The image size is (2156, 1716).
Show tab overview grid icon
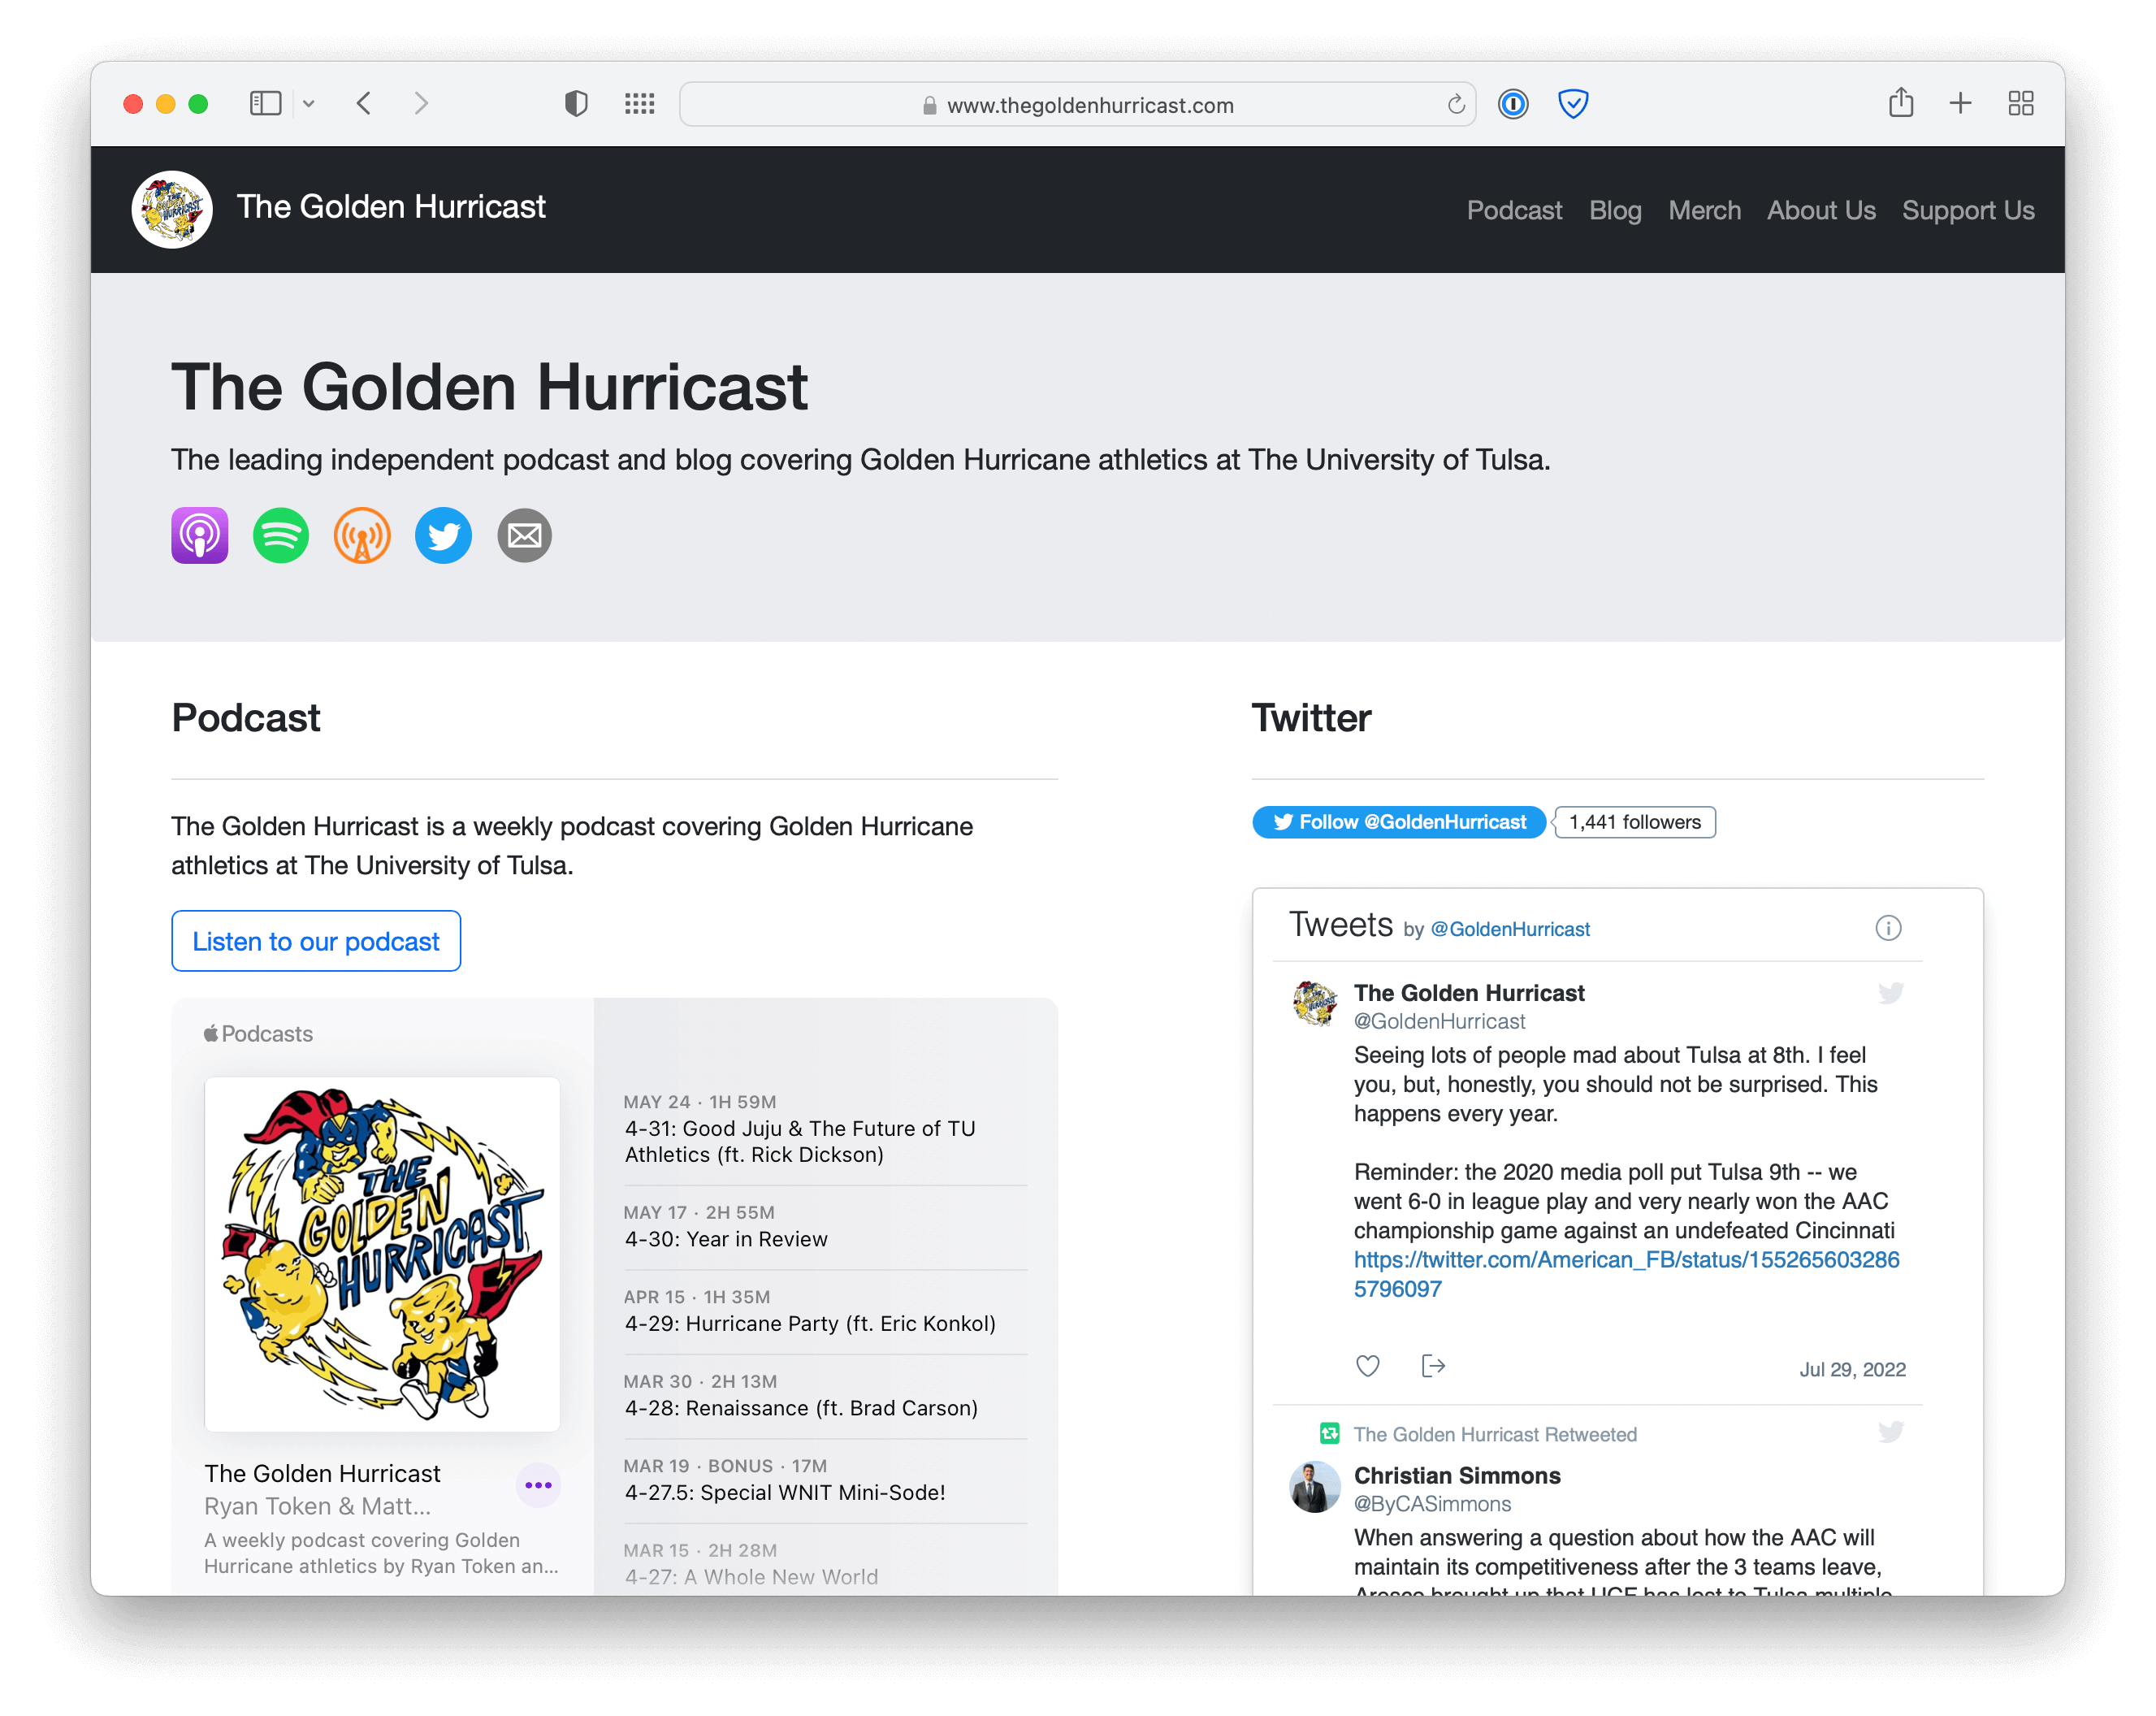[2021, 104]
